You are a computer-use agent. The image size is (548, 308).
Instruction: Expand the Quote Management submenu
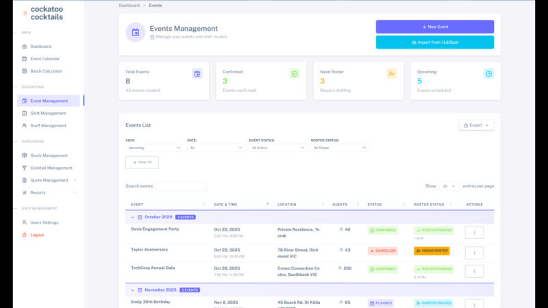click(75, 180)
